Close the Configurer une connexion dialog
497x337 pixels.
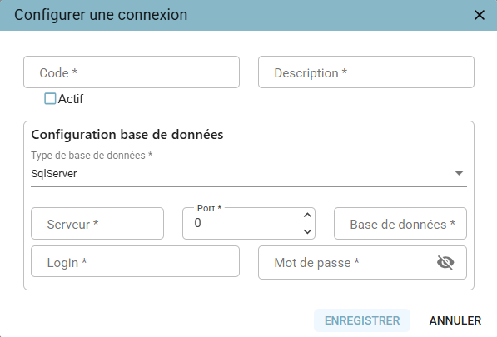coord(480,15)
